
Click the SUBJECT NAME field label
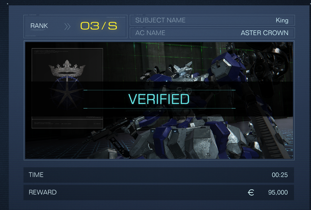160,20
